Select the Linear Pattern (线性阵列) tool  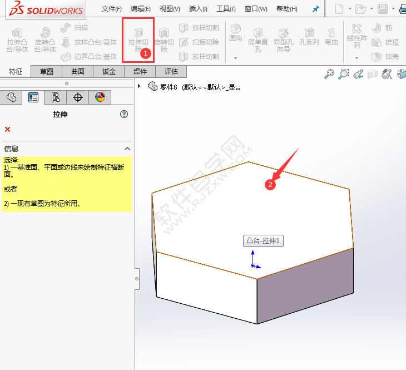(x=357, y=36)
